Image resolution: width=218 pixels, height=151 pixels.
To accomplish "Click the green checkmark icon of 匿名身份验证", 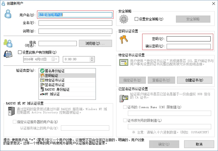I will [42, 71].
